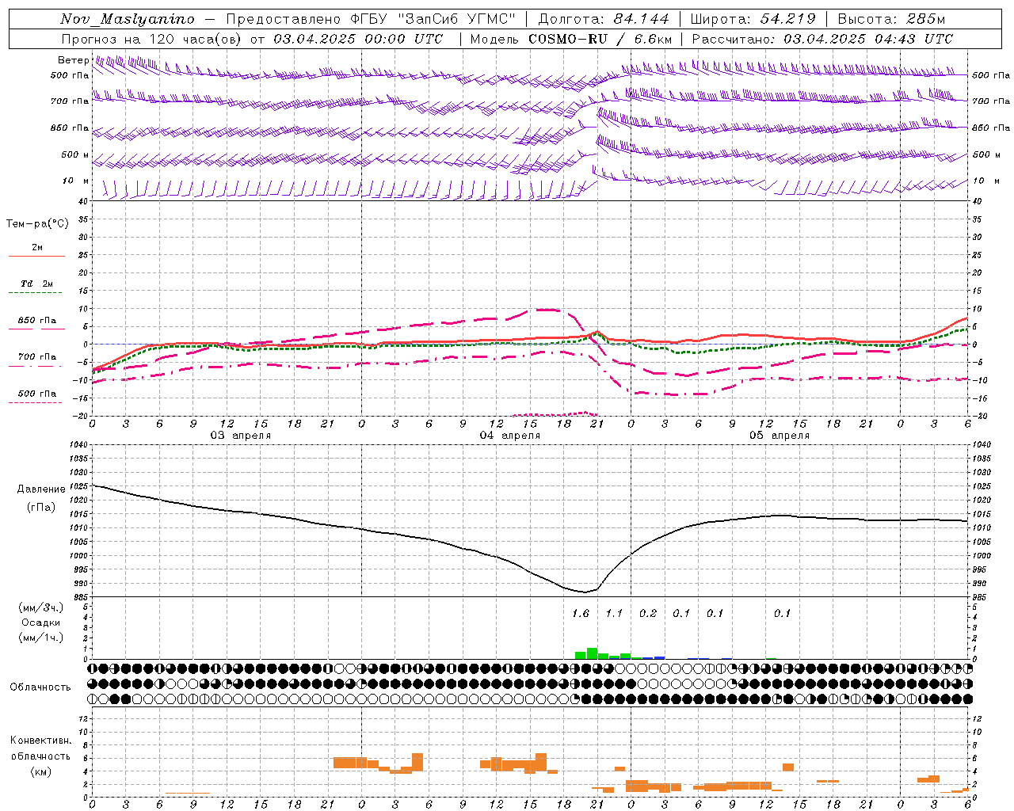
Task: Select the (мм/1ч.) precipitation unit label
Action: point(41,638)
